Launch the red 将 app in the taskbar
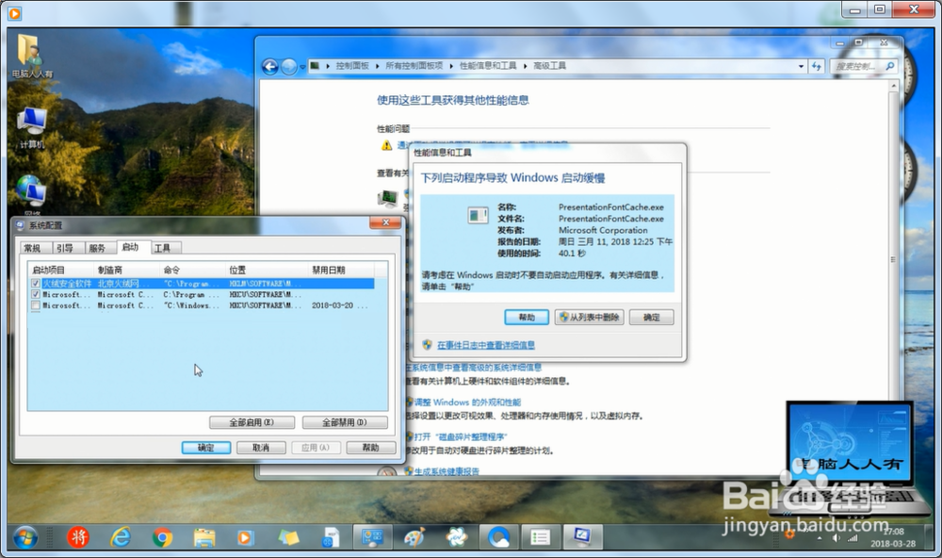The width and height of the screenshot is (942, 558). point(78,537)
